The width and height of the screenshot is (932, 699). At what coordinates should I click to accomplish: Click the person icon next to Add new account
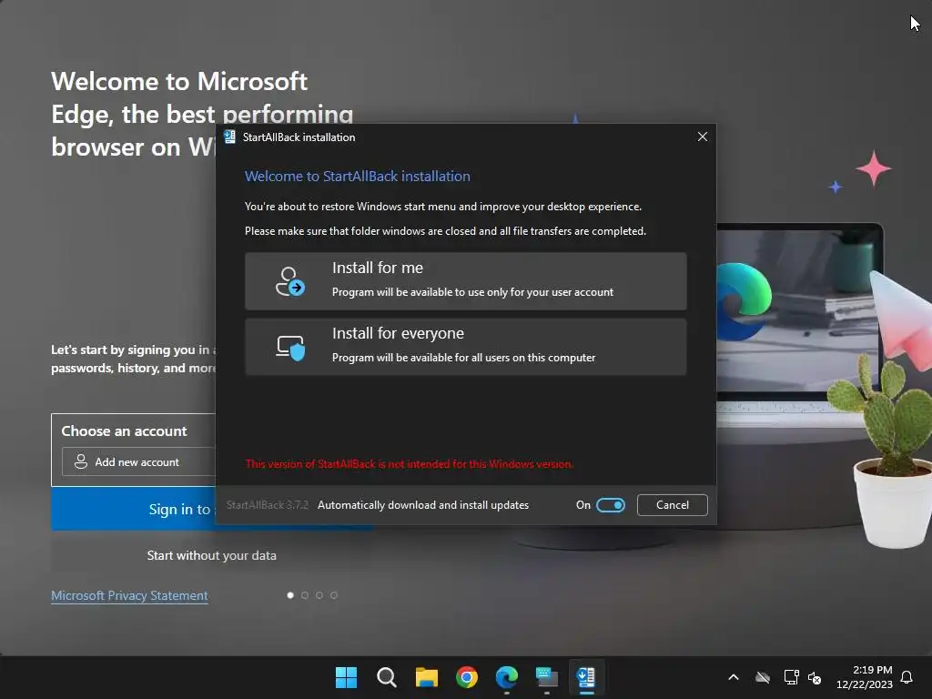pos(81,461)
